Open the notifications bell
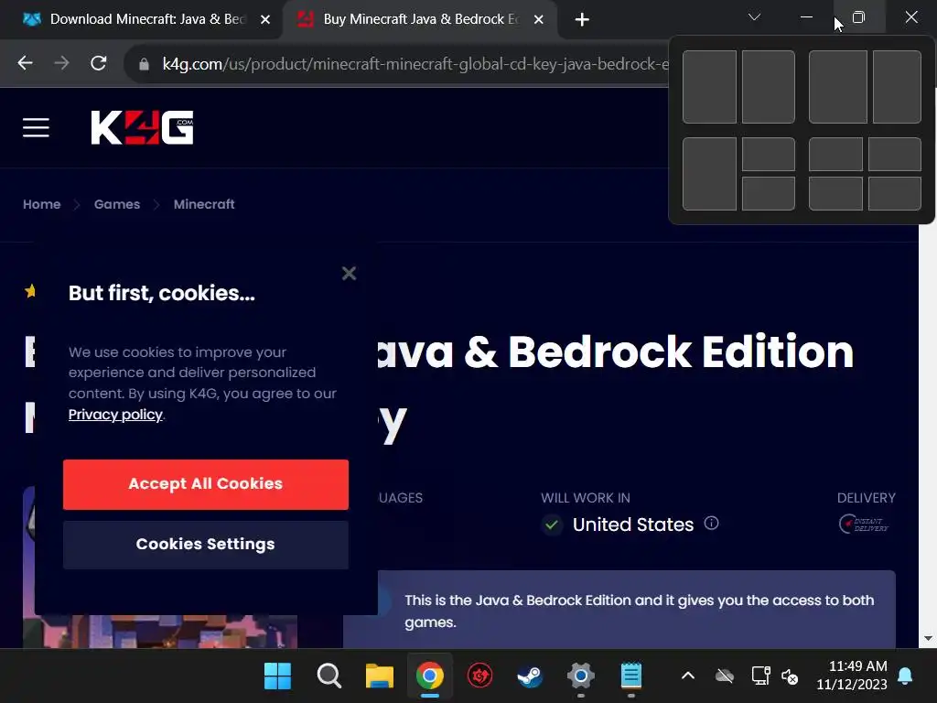Viewport: 937px width, 703px height. coord(905,676)
